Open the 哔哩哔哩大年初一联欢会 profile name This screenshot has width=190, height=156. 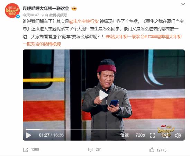(46, 9)
